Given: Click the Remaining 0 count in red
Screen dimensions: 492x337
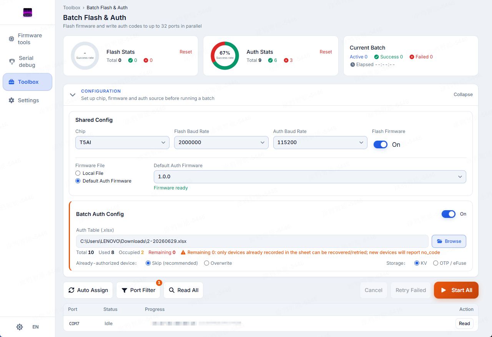Looking at the screenshot, I should tap(162, 252).
